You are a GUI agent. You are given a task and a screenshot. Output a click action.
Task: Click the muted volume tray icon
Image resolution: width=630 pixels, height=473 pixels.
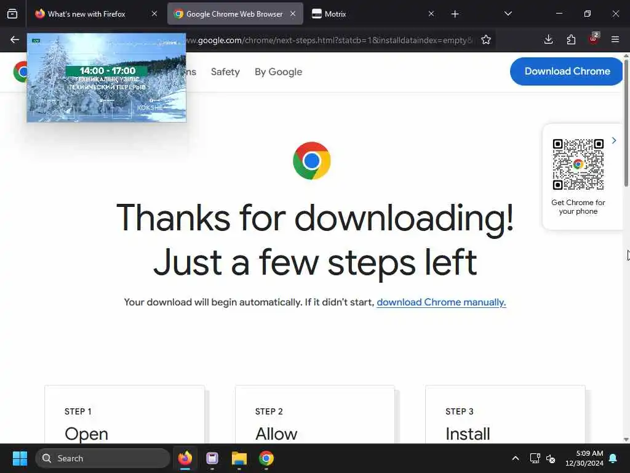[551, 458]
